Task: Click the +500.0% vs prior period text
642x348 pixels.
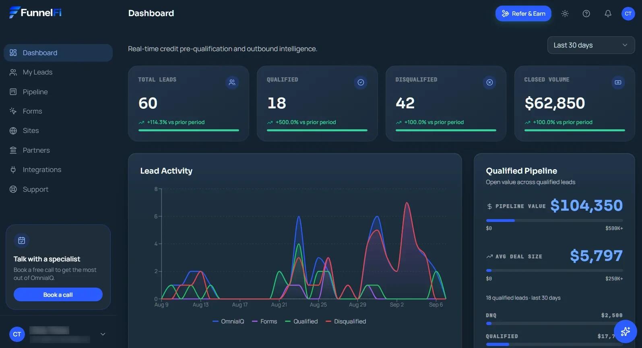Action: pos(306,122)
